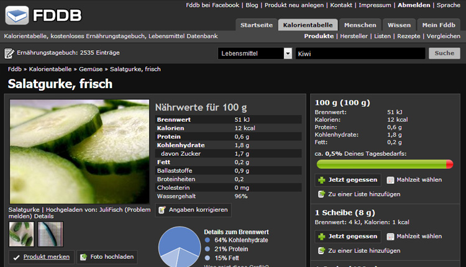Click the Kalorientabelle breadcrumb link
This screenshot has height=267, width=466.
coord(50,69)
